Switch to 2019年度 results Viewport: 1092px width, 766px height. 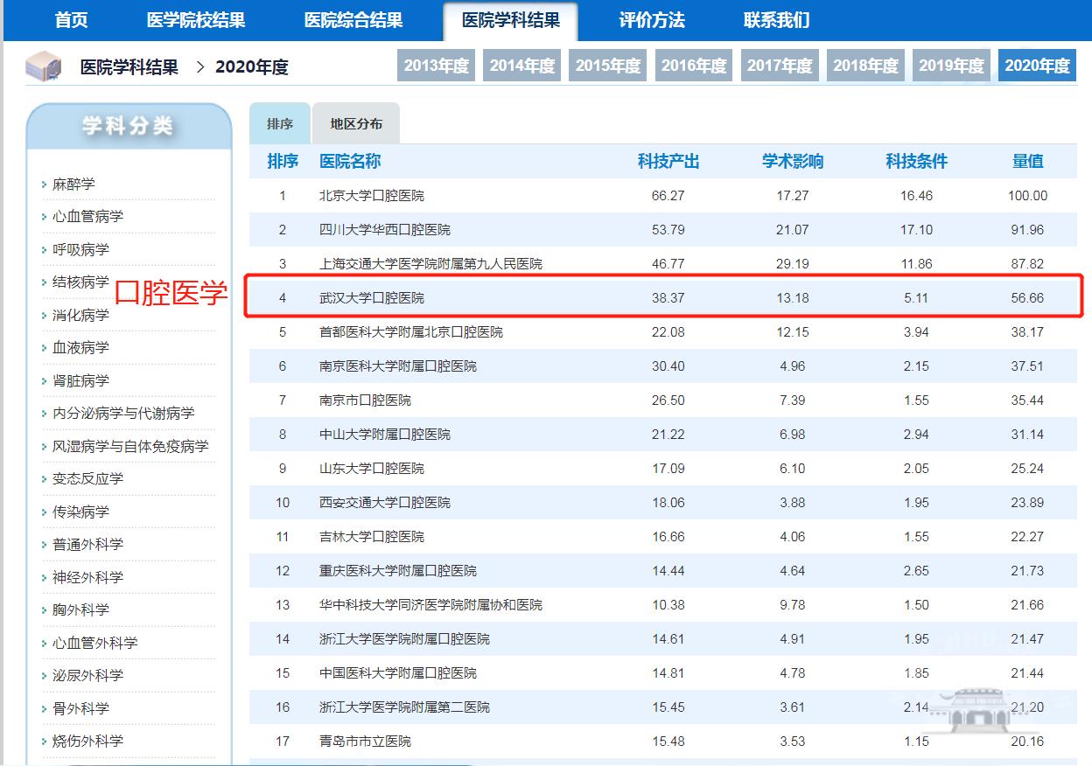coord(951,66)
